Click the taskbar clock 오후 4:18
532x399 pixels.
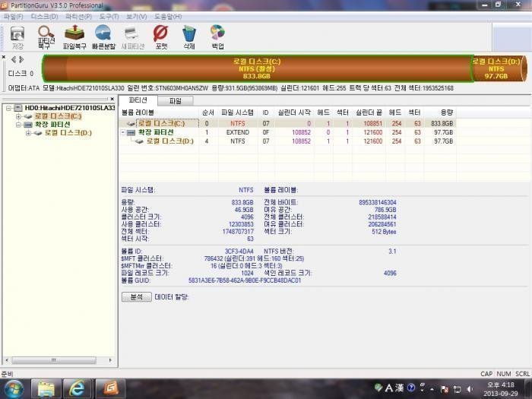coord(501,385)
